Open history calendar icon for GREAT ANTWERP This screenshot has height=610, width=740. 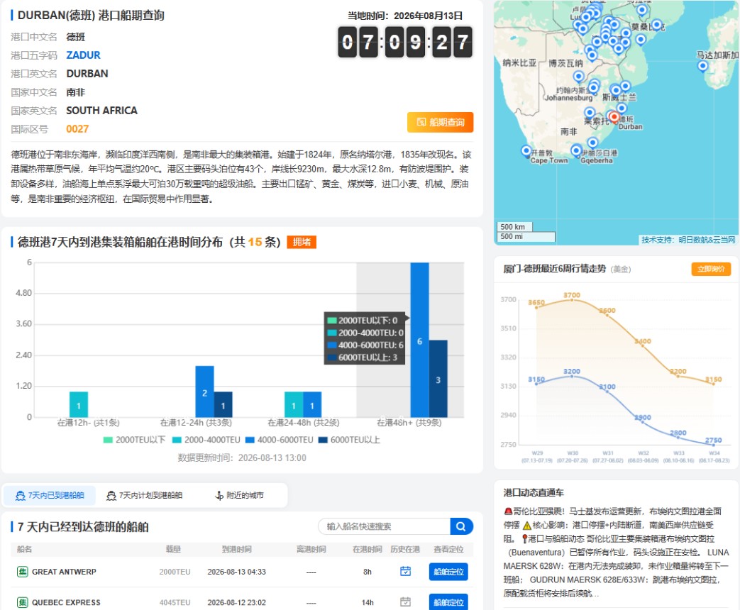pos(405,571)
